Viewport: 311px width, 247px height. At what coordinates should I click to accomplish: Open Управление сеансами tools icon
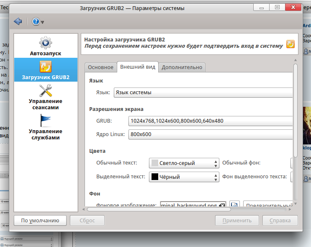(x=46, y=90)
